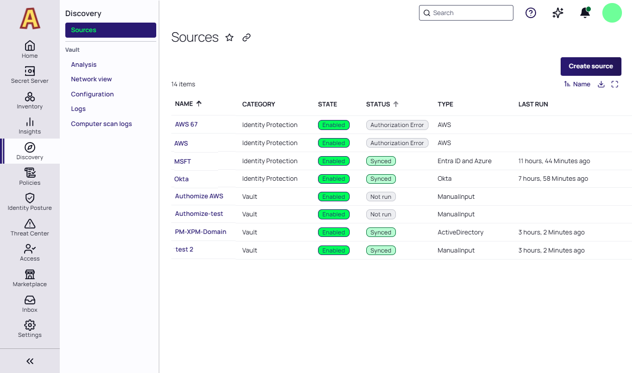Click the Create source button
Screen dimensions: 632x373
click(591, 66)
